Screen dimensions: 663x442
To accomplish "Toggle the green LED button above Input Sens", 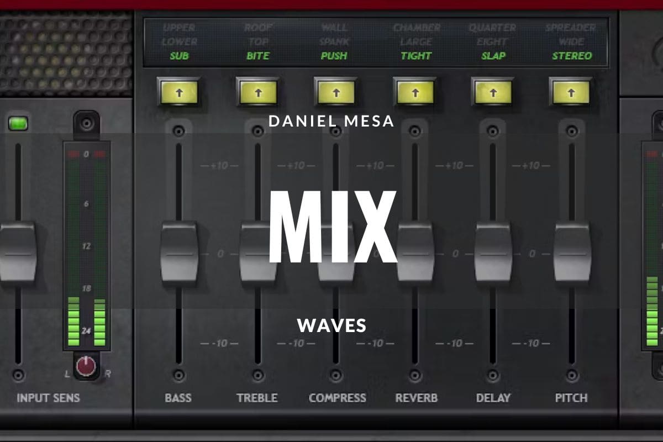I will (x=18, y=123).
